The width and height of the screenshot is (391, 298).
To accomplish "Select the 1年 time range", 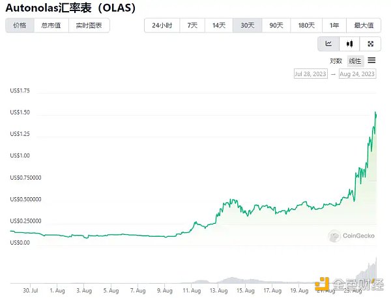I will tap(334, 25).
